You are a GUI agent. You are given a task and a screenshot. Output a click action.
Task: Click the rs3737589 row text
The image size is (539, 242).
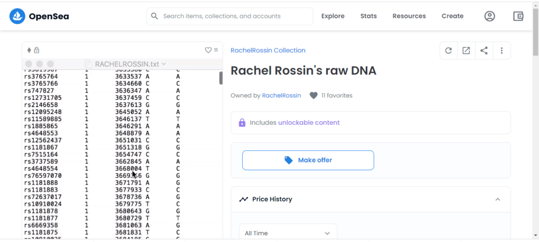(41, 162)
